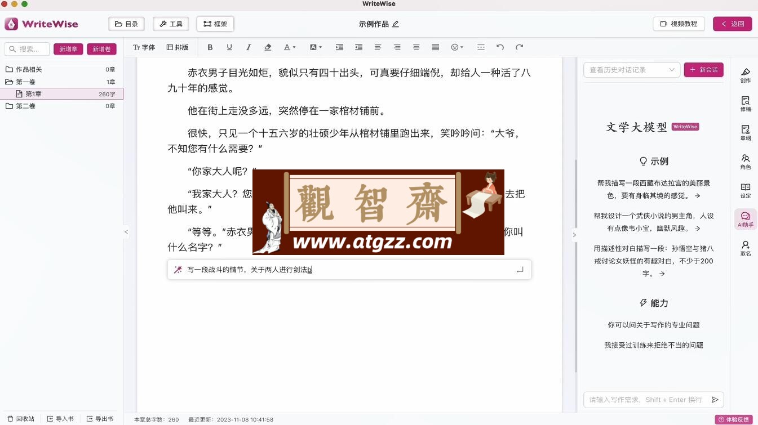Open the 创作 side tab
Viewport: 758px width, 425px height.
[746, 75]
